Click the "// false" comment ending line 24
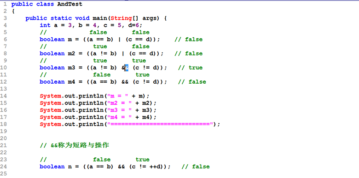The width and height of the screenshot is (359, 178). tap(196, 167)
